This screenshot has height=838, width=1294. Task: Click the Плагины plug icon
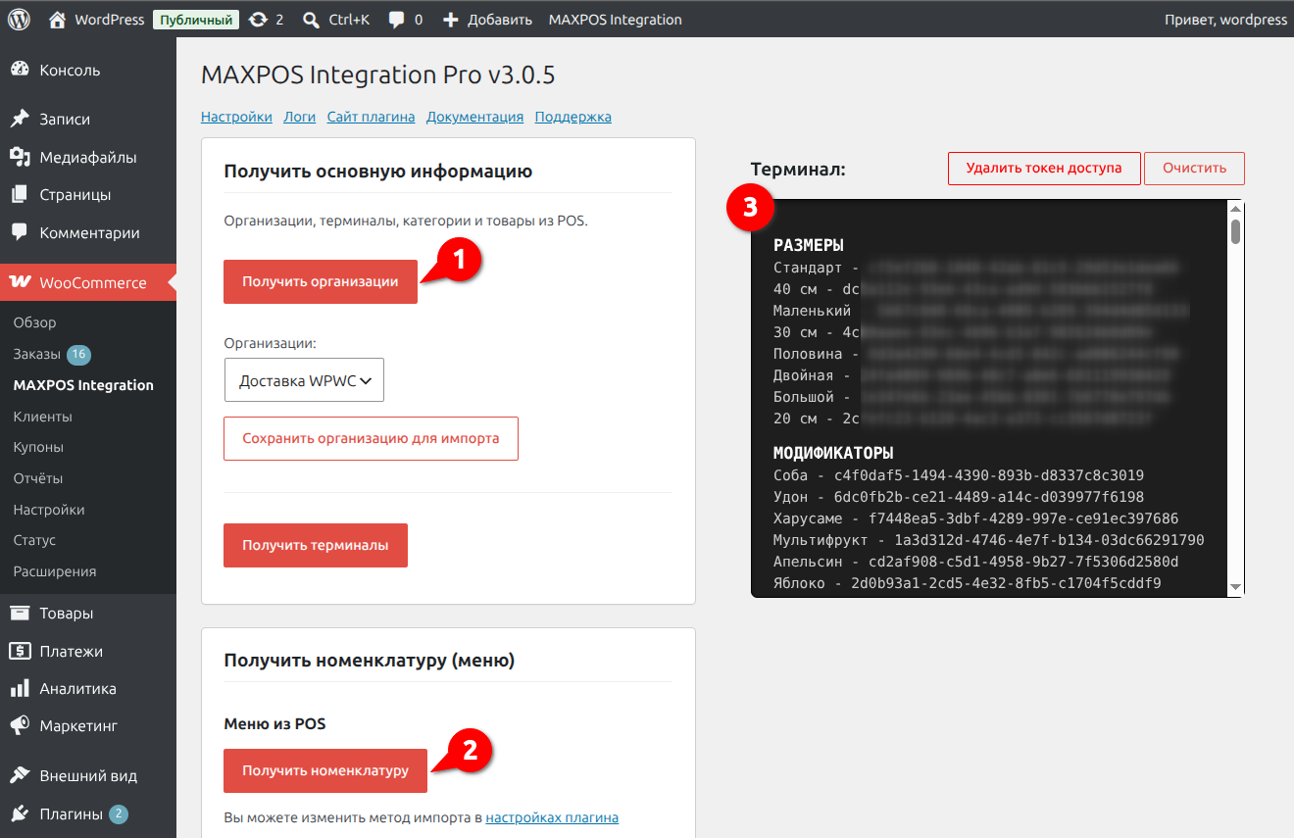click(x=20, y=813)
